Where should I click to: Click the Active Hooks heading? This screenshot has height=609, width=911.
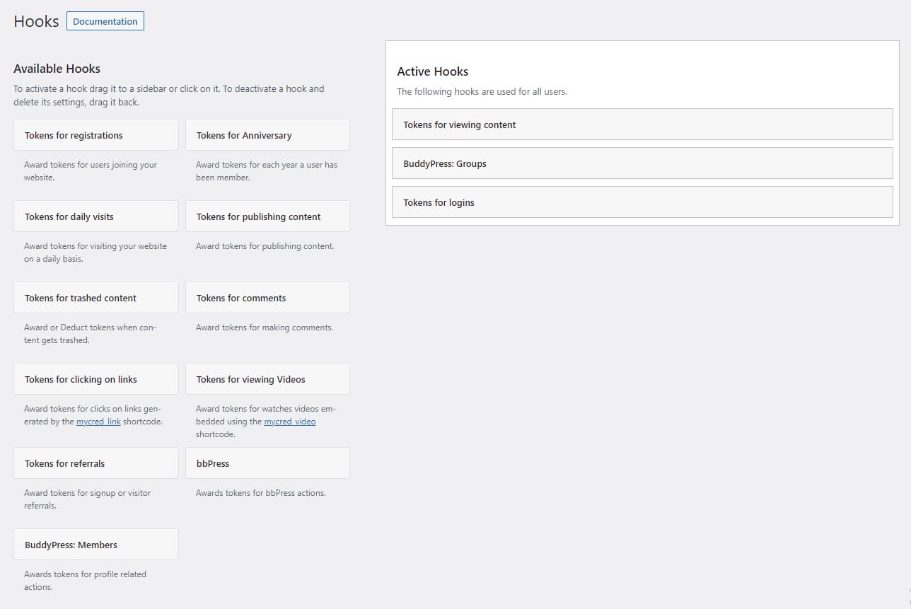tap(433, 71)
